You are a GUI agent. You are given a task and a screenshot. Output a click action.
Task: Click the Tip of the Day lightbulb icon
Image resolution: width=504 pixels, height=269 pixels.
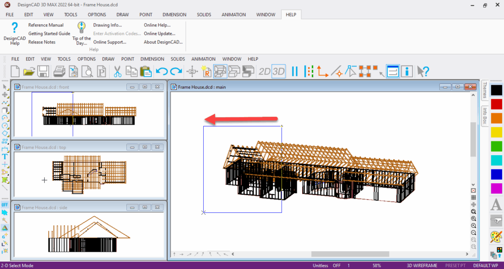tap(82, 34)
